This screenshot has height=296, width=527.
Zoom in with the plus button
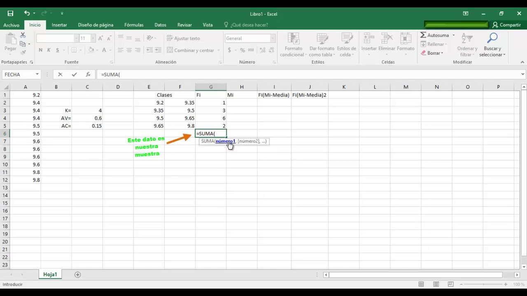pyautogui.click(x=506, y=284)
